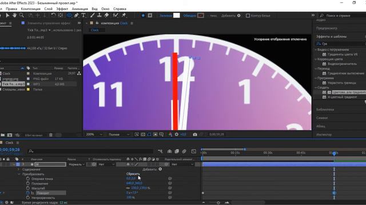Click the star shape tool option
Screen dimensions: 366x205
click(143, 15)
